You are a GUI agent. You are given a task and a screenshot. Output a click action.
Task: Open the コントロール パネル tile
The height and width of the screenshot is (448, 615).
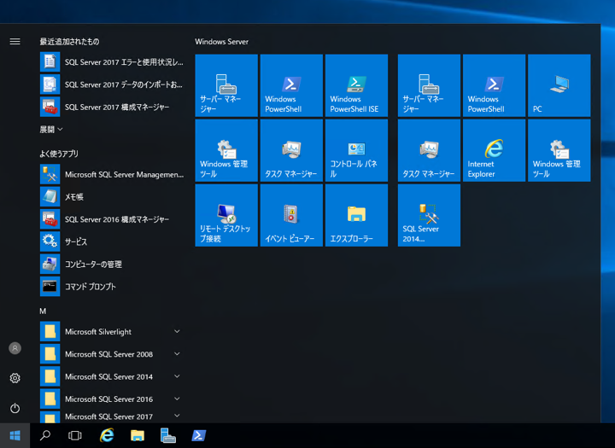click(x=356, y=150)
